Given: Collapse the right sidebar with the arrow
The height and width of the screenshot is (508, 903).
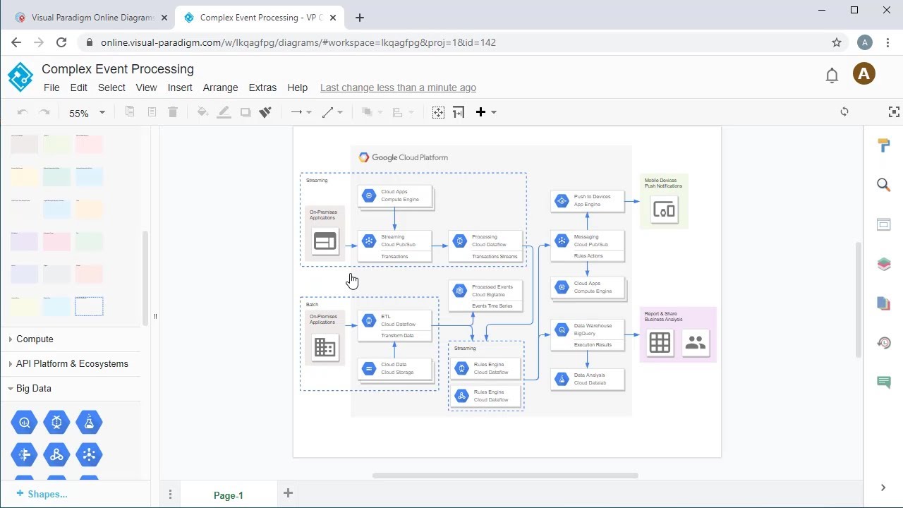Looking at the screenshot, I should point(883,488).
